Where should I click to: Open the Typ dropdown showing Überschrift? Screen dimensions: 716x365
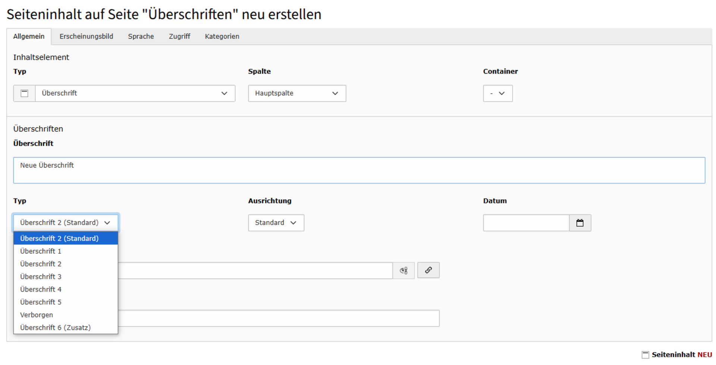135,93
